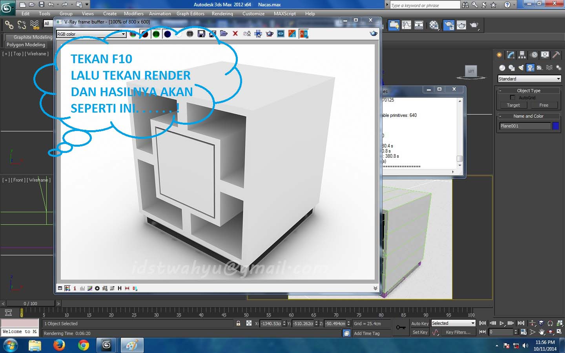Create a Free camera
Viewport: 565px width, 353px height.
(544, 105)
